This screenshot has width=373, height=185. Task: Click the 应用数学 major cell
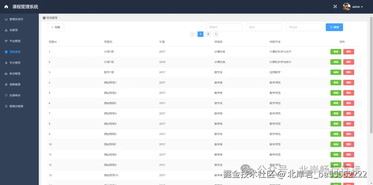275,72
